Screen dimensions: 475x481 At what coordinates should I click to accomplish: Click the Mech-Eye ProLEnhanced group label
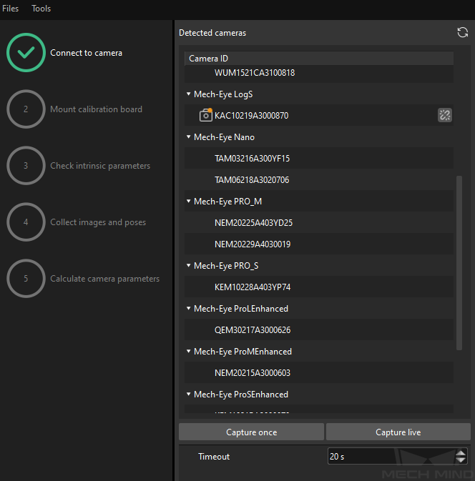pyautogui.click(x=241, y=309)
